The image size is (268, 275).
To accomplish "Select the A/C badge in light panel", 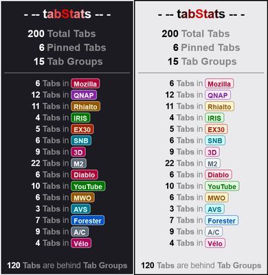I will 214,232.
